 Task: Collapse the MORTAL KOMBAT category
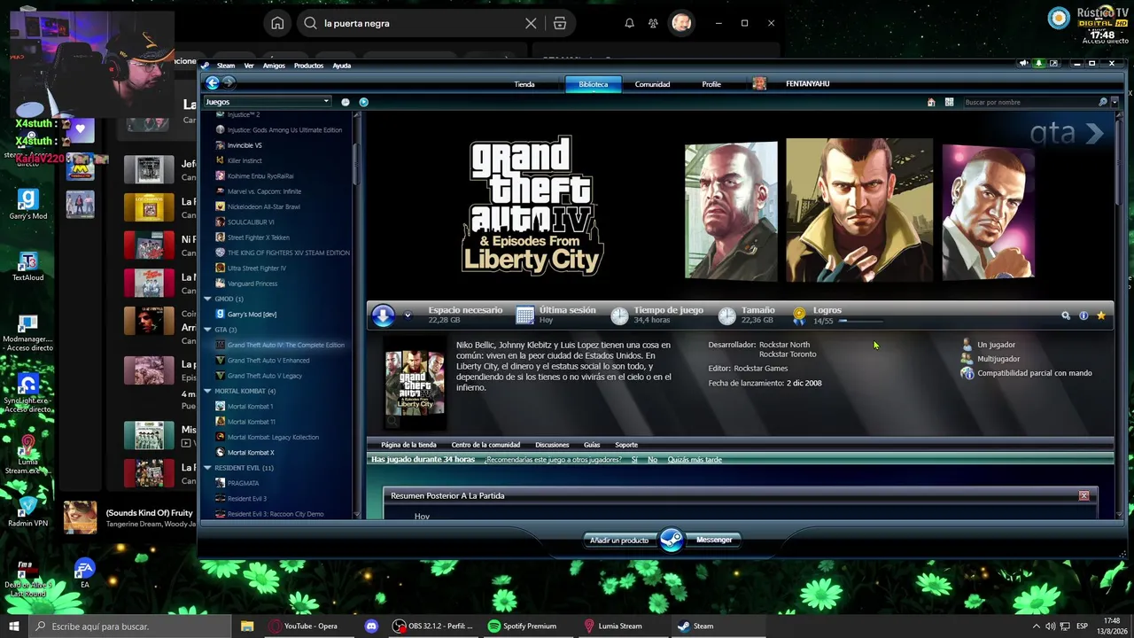click(x=207, y=391)
